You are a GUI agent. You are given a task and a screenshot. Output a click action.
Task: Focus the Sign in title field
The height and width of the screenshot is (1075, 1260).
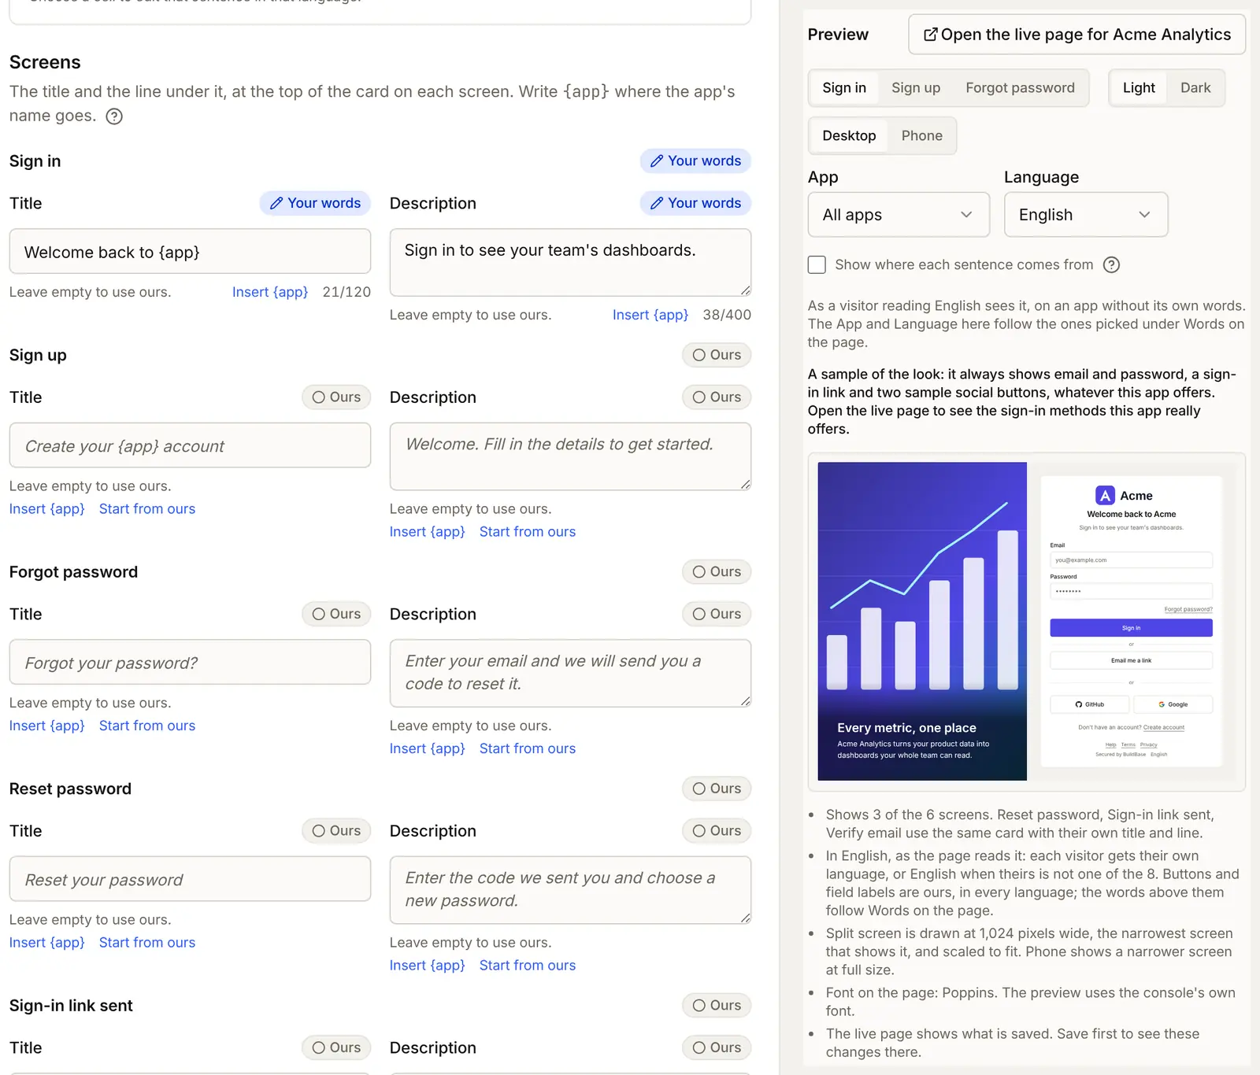pos(190,252)
